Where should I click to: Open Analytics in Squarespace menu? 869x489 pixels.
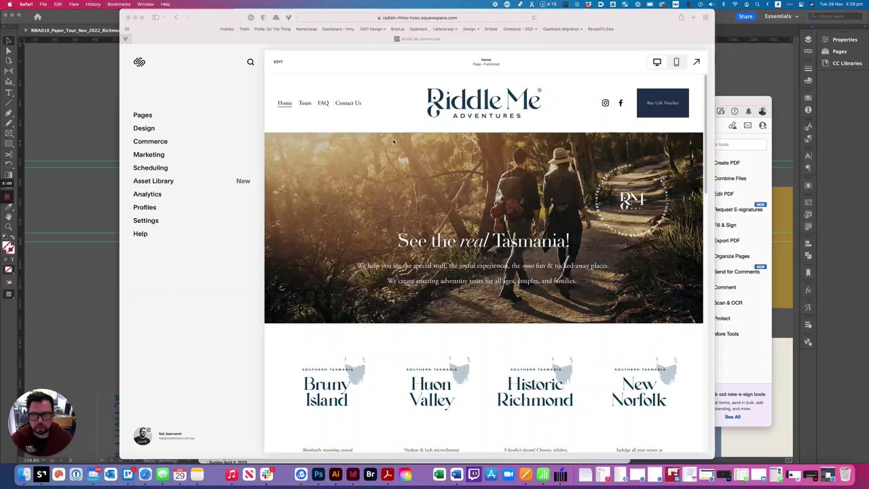147,194
